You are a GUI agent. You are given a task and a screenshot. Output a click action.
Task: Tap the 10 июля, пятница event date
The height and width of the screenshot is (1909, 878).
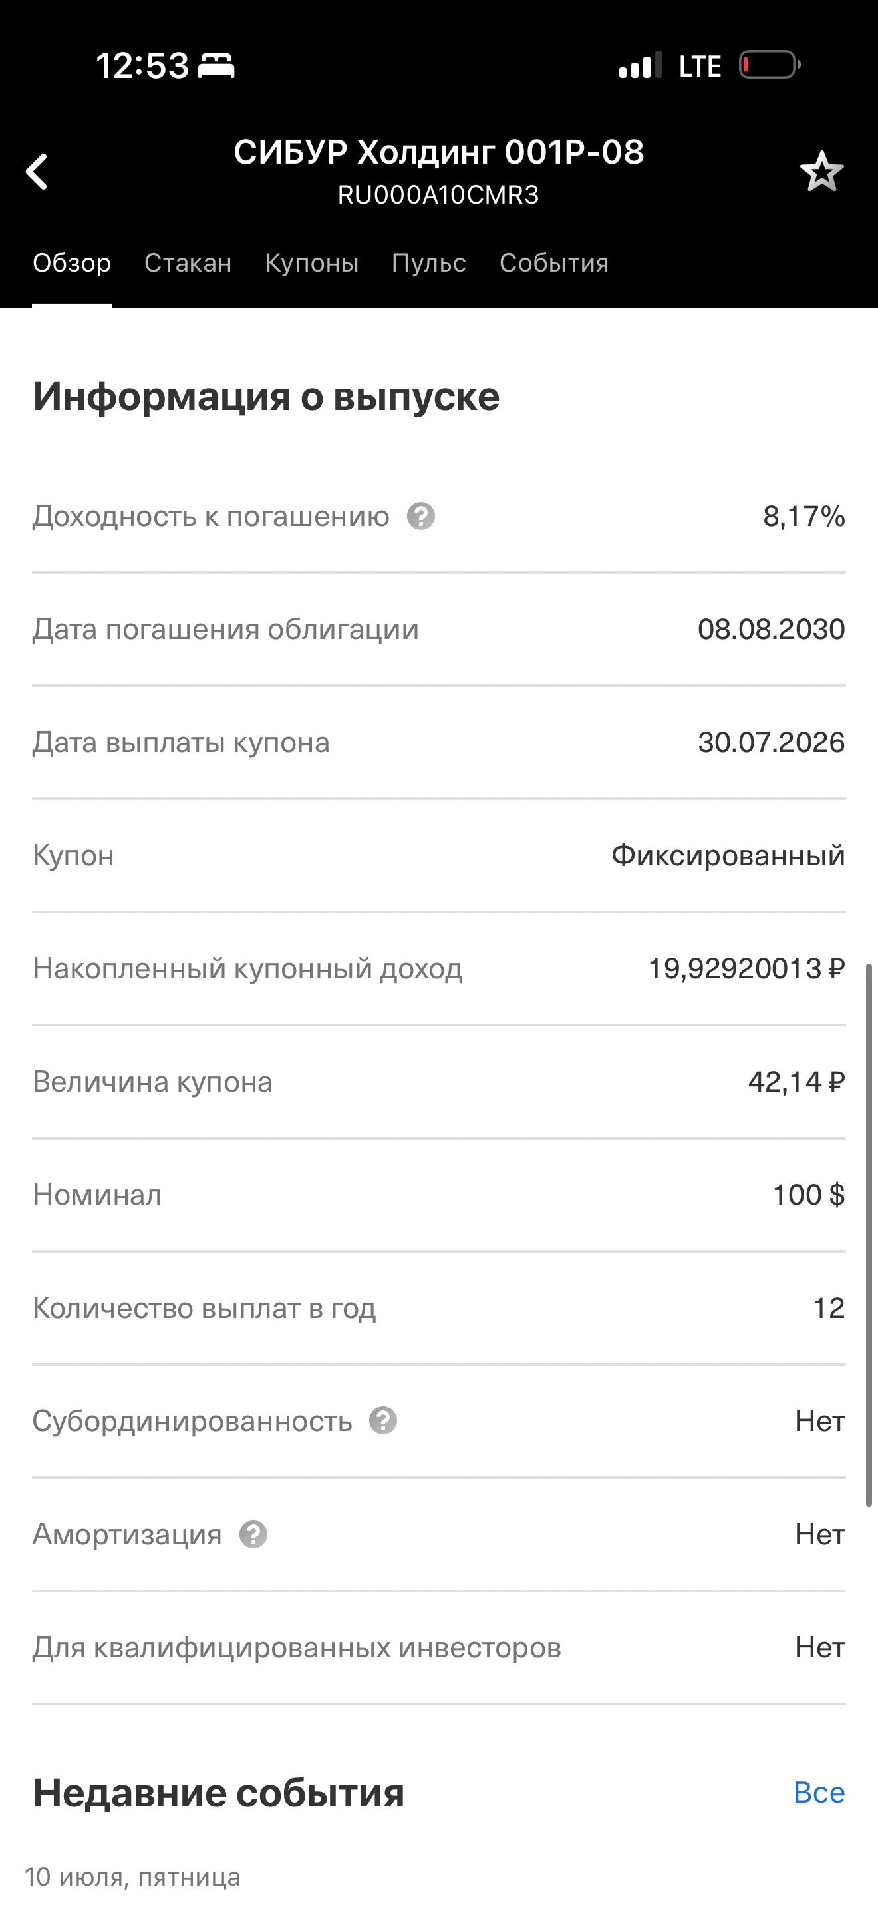point(132,1877)
